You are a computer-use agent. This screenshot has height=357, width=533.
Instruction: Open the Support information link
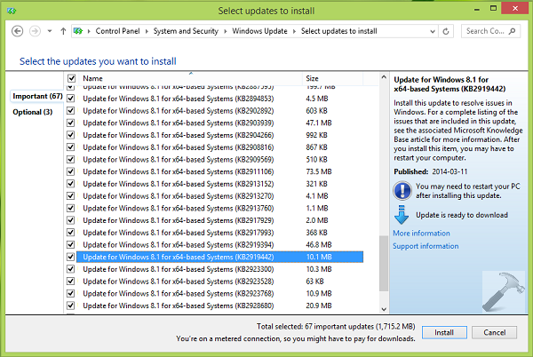426,246
